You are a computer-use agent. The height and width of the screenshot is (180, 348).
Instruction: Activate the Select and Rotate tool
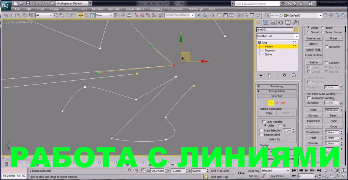86,15
